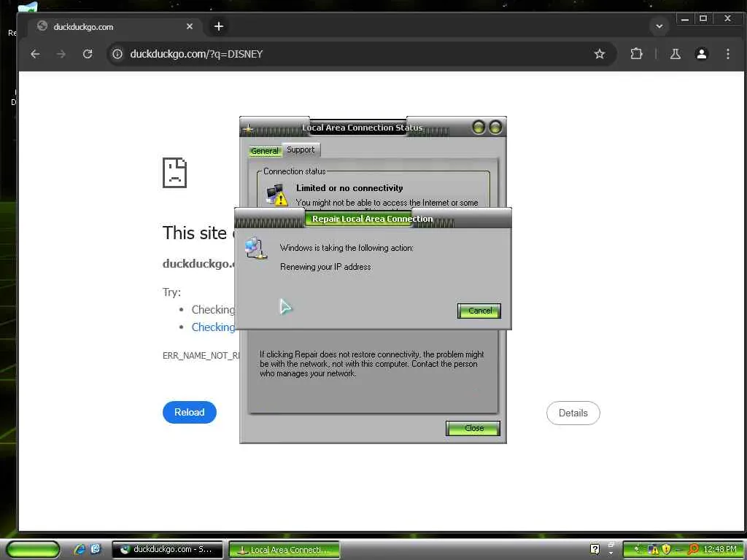The image size is (747, 560).
Task: Click the network warning tray icon
Action: [653, 550]
